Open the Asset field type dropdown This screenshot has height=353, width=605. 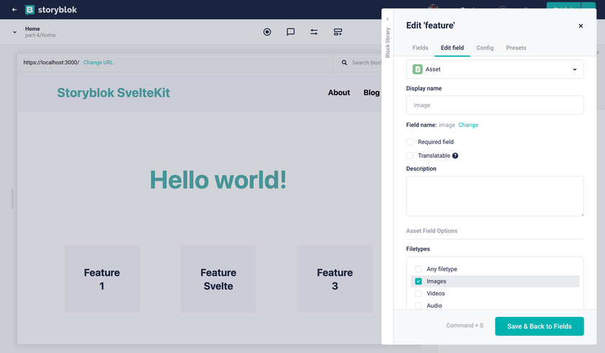495,69
